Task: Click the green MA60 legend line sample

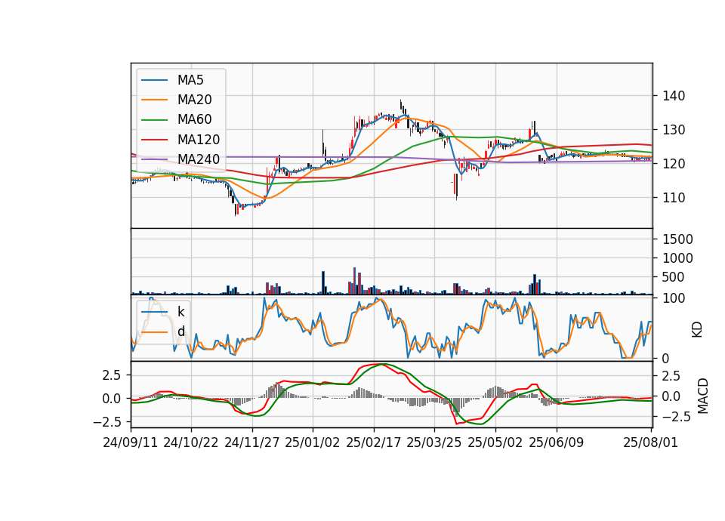Action: tap(154, 120)
